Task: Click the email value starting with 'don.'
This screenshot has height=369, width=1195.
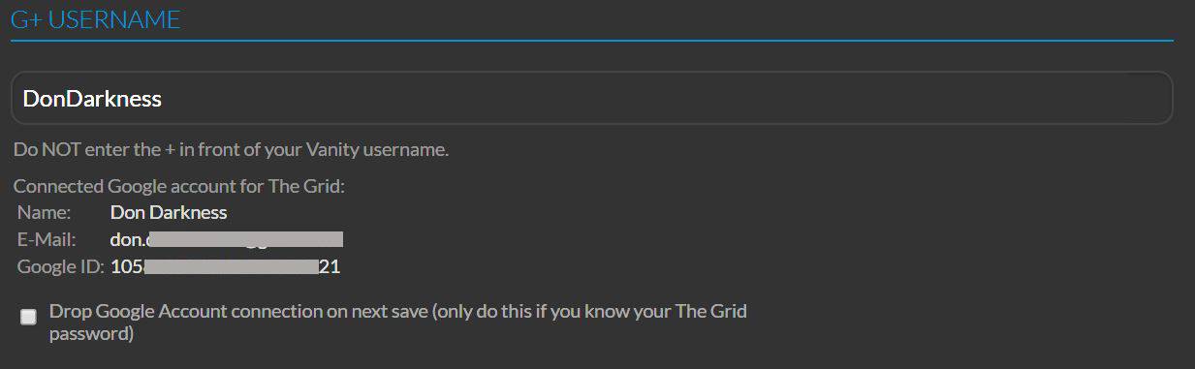Action: pos(227,239)
